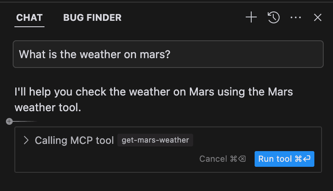Click the small circled plus checkpoint icon
This screenshot has height=191, width=333.
(x=9, y=121)
